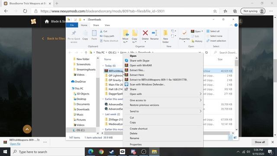The image size is (277, 156).
Task: Click Show all downloads button
Action: pos(260,142)
